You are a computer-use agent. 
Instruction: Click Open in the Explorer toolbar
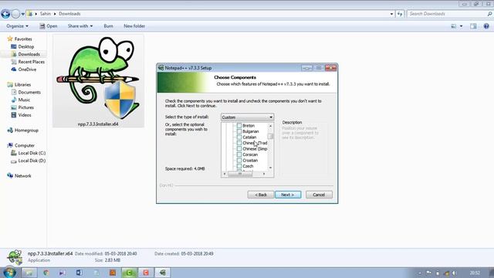point(49,26)
